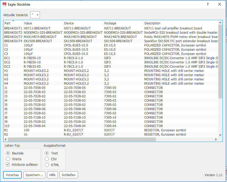Select the BREAKOUT1 part row
This screenshot has height=182, width=227.
click(111, 28)
